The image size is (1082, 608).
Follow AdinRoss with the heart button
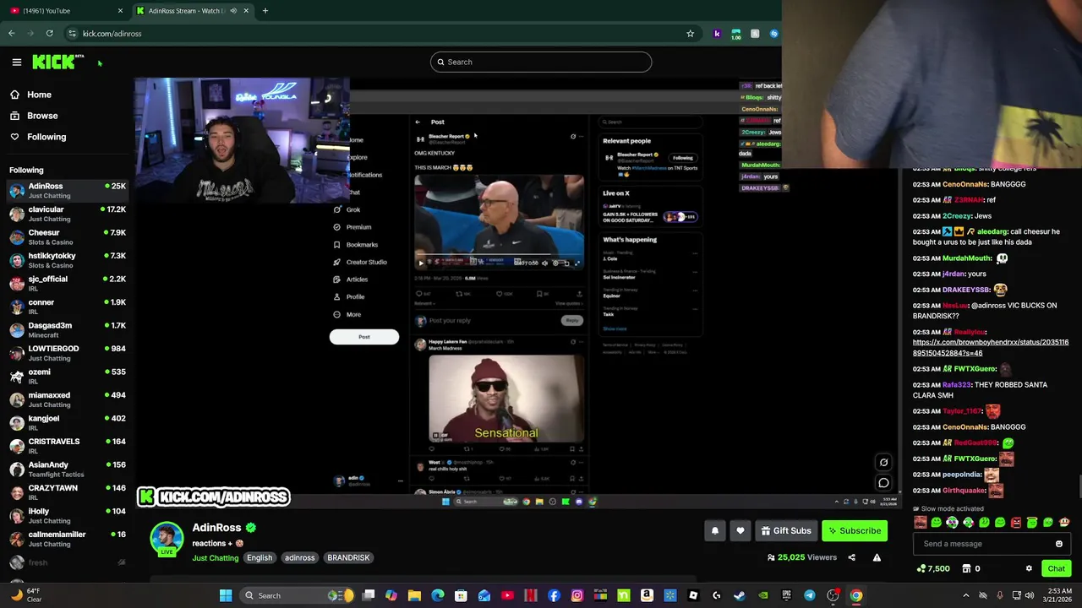(x=740, y=530)
